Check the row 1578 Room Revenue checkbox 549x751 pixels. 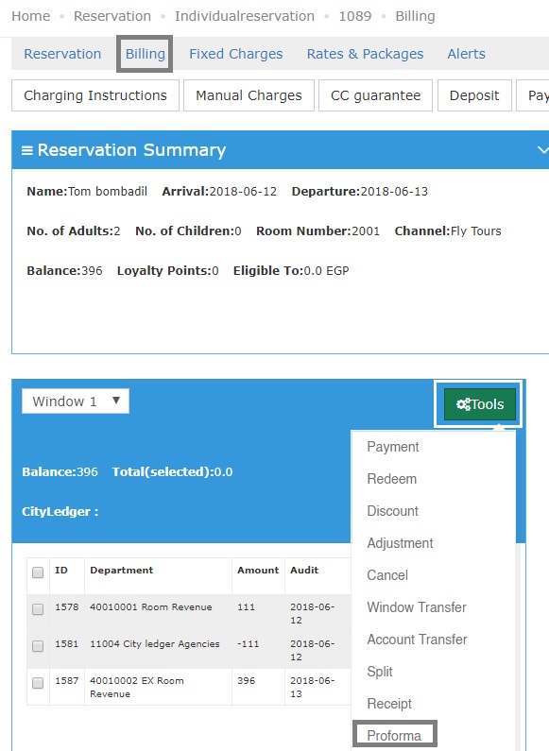point(38,608)
